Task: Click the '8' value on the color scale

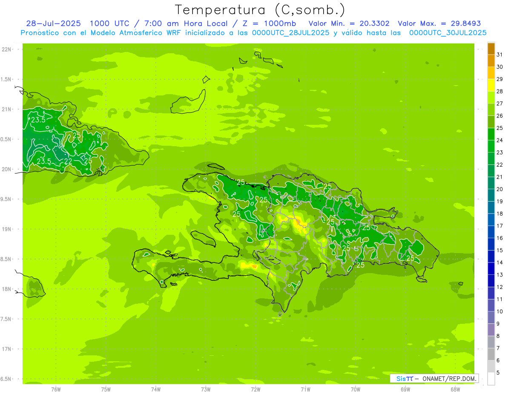Action: pos(498,336)
